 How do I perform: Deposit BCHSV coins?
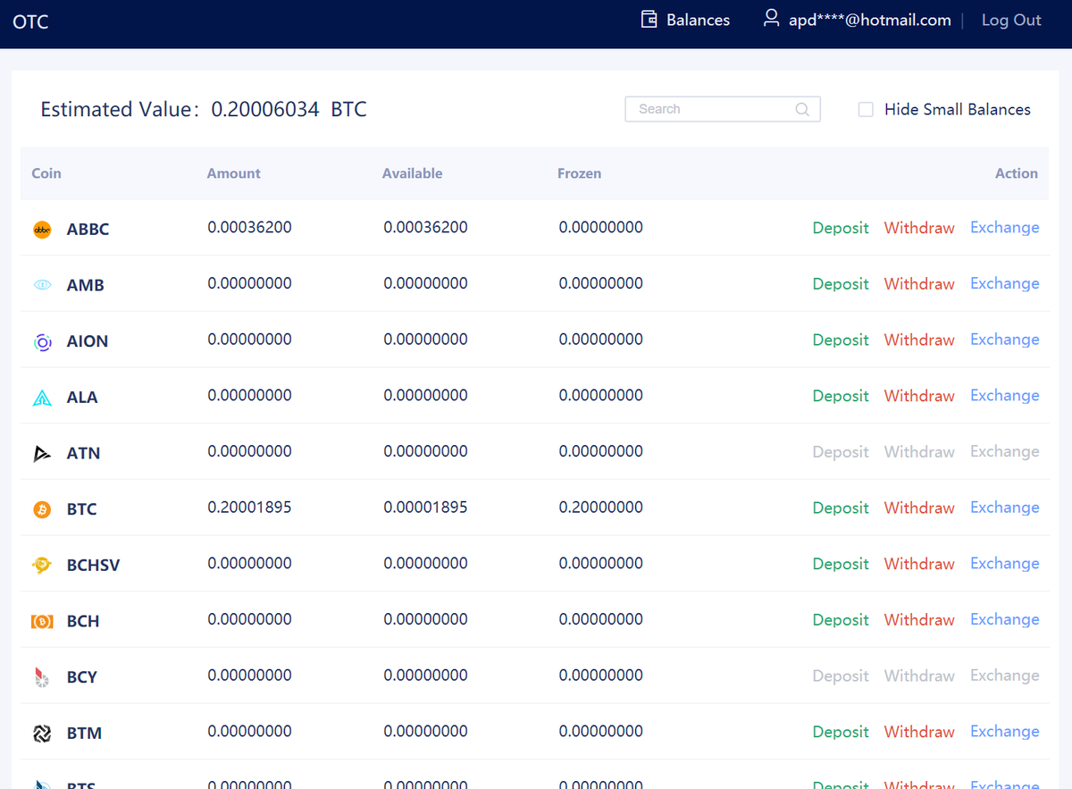click(841, 564)
